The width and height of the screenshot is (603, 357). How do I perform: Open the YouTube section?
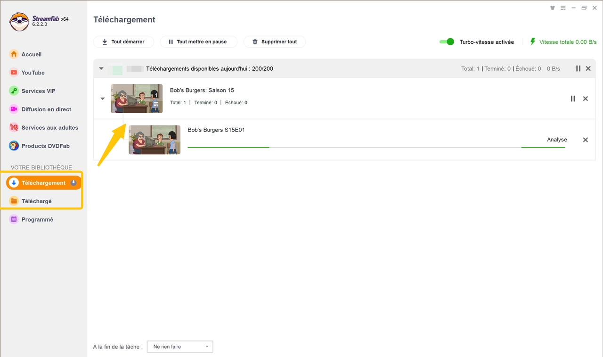point(33,73)
